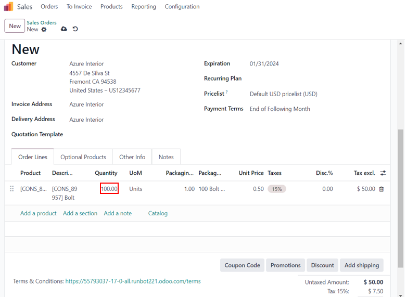This screenshot has height=297, width=406.
Task: Switch to Optional Products tab
Action: (x=83, y=157)
